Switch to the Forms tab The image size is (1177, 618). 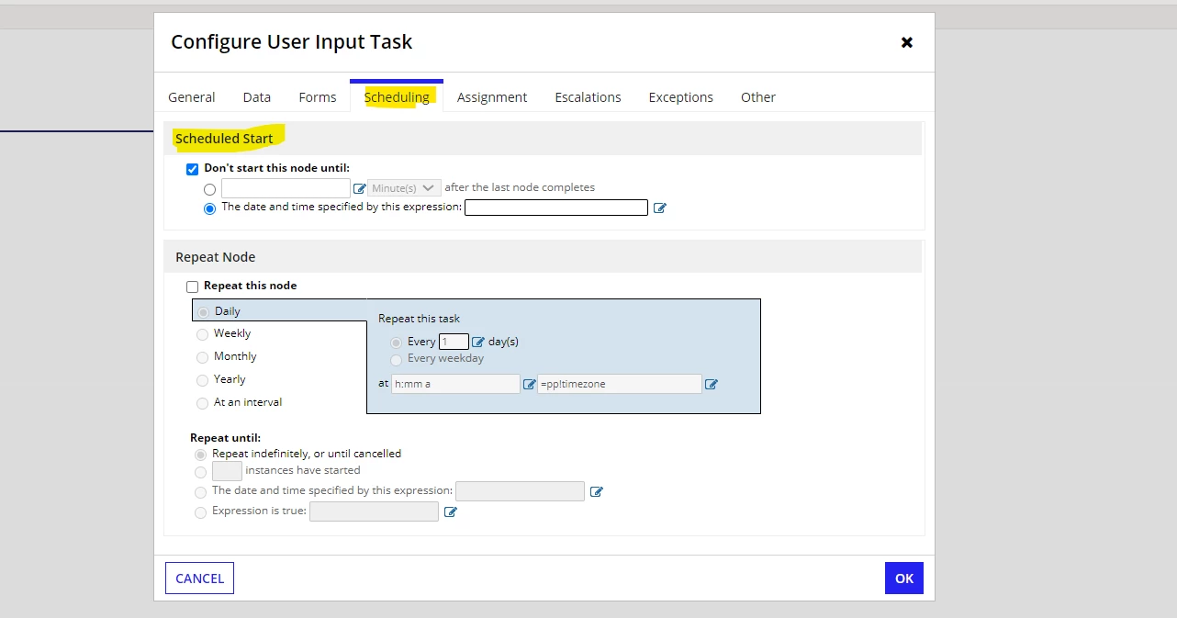[x=318, y=97]
